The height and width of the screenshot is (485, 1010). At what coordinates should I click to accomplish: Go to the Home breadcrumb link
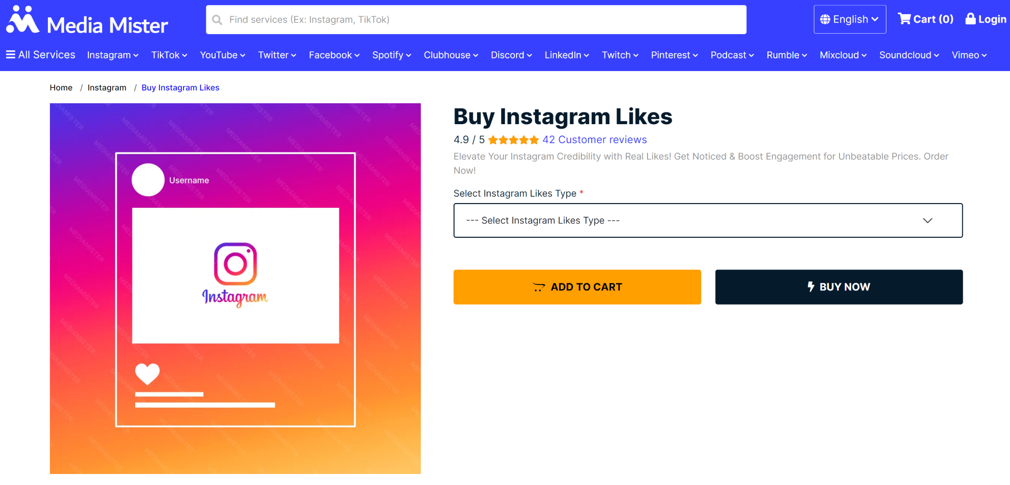(x=61, y=88)
